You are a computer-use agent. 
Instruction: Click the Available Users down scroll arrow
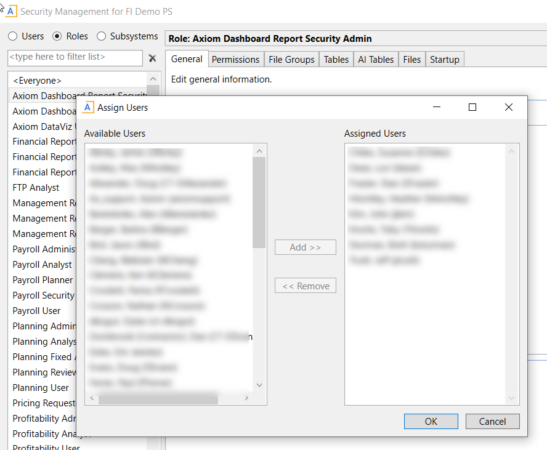[x=259, y=385]
